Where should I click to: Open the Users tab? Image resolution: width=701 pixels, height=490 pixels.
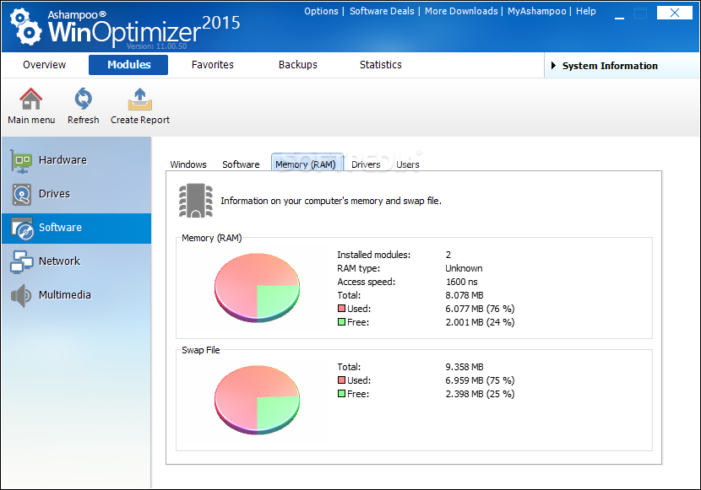pos(408,164)
